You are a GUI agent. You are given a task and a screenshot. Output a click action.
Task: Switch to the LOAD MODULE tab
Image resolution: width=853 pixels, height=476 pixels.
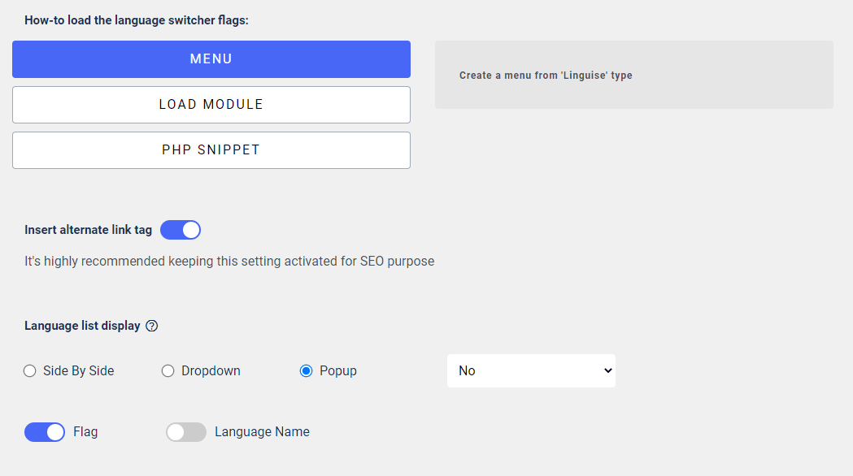coord(211,105)
